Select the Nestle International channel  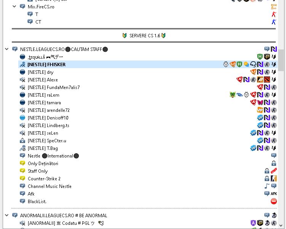click(53, 156)
